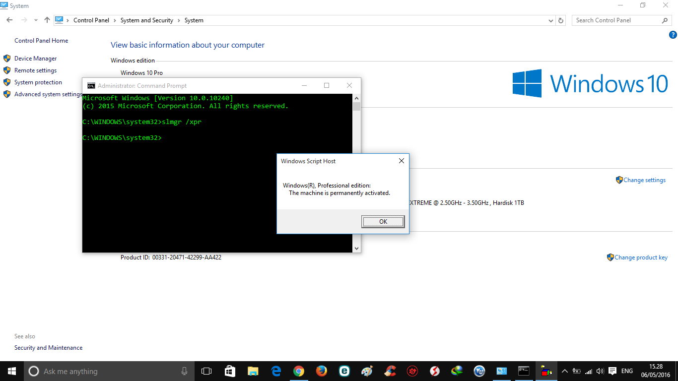Screen dimensions: 678x381
Task: Launch Google Chrome from taskbar
Action: (x=299, y=371)
